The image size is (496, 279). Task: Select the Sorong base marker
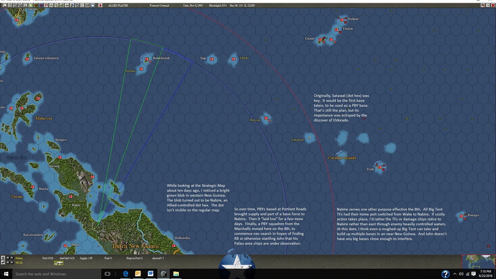click(x=60, y=157)
